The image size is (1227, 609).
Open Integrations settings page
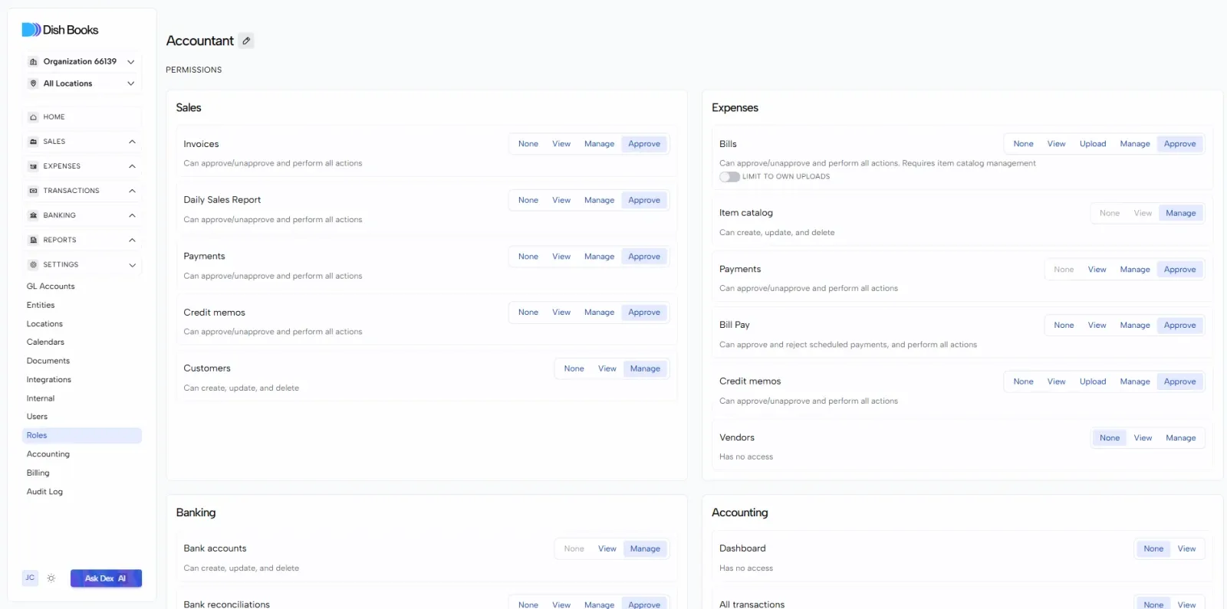tap(49, 380)
